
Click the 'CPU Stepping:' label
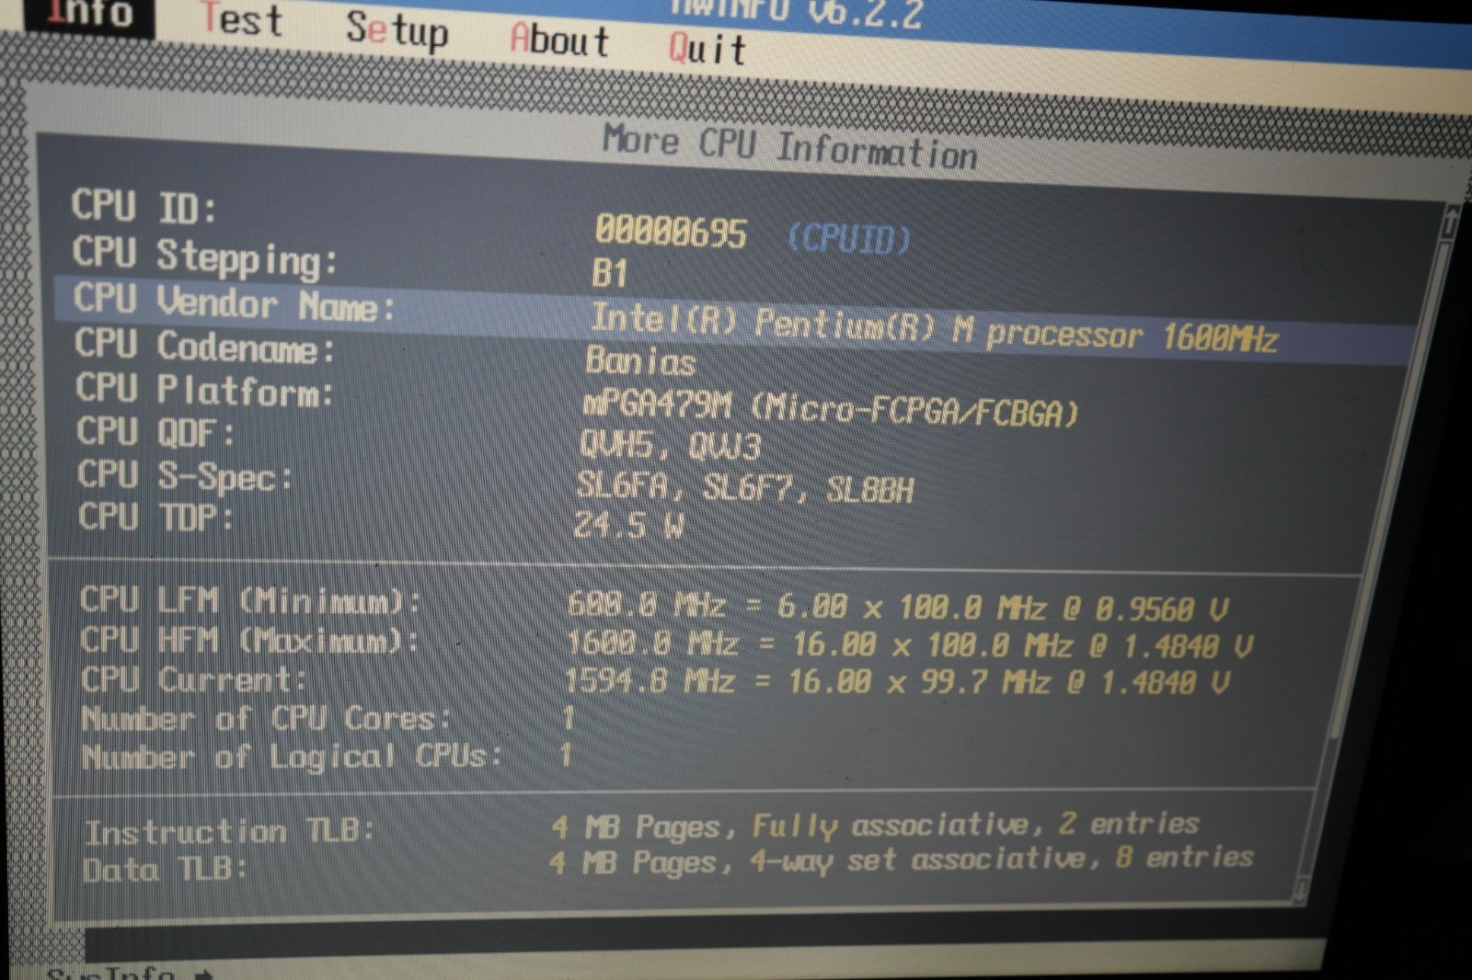(205, 256)
